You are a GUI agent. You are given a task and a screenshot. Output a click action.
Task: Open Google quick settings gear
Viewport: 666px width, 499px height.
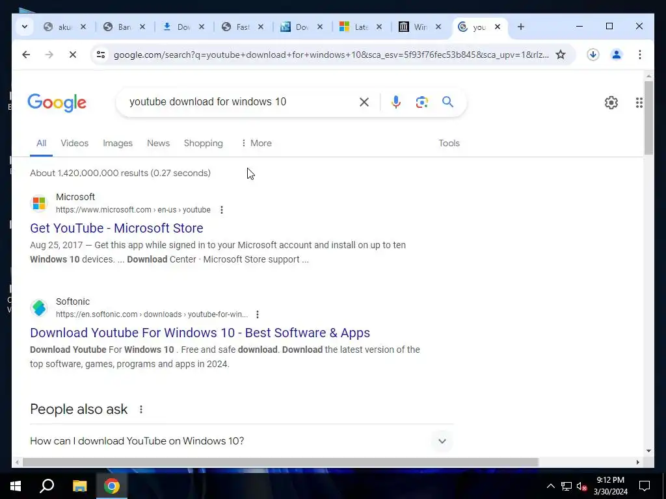tap(611, 102)
